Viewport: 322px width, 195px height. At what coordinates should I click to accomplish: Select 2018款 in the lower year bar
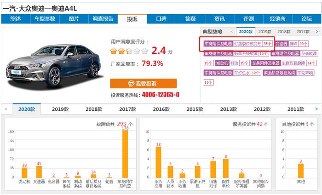pos(94,109)
